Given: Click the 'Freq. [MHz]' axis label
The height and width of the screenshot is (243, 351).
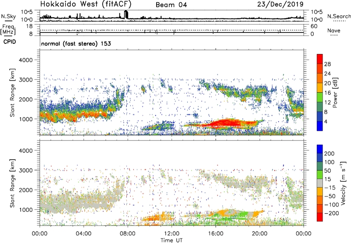Looking at the screenshot, I should click(8, 30).
